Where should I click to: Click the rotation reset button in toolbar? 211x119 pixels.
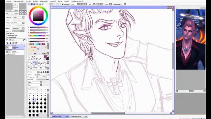[102, 4]
